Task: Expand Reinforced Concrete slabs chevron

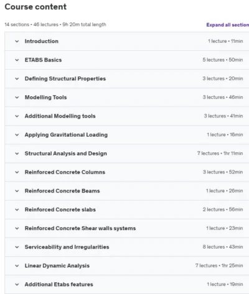Action: [17, 209]
